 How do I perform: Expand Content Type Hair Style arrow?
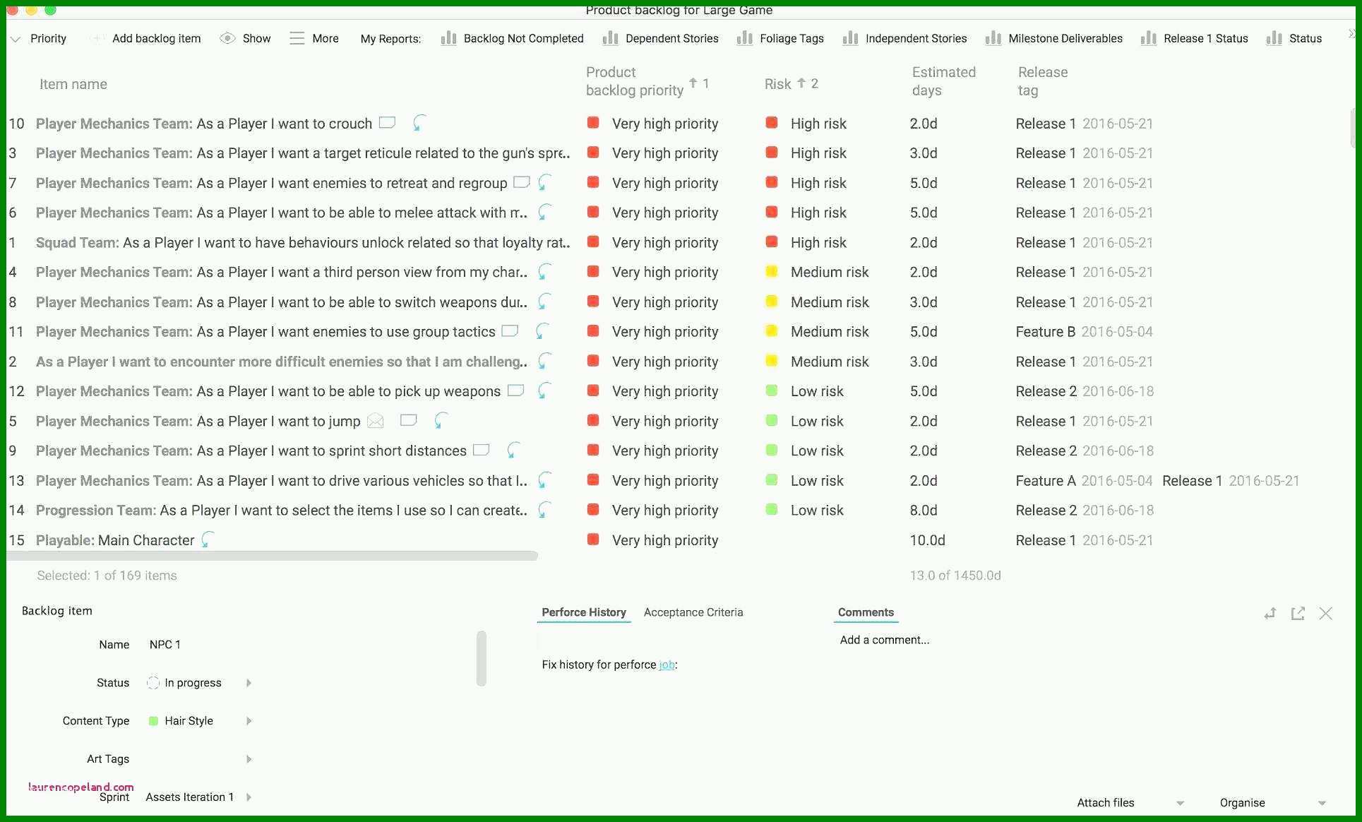pos(249,721)
